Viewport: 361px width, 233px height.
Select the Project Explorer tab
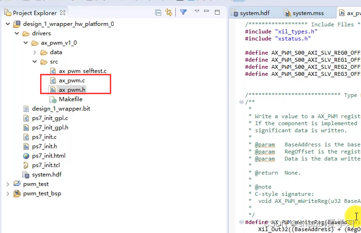click(x=34, y=13)
